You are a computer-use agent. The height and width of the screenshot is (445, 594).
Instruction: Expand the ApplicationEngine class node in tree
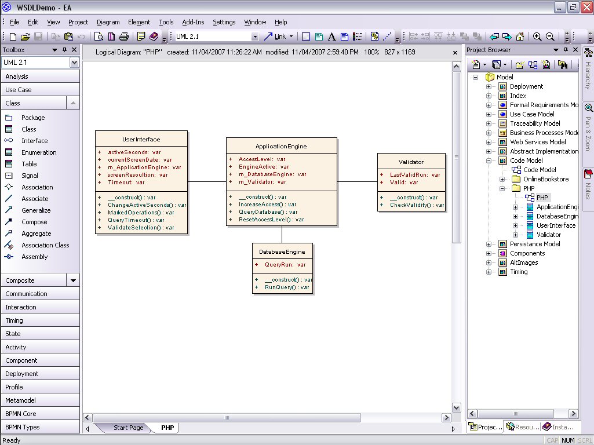pos(515,207)
